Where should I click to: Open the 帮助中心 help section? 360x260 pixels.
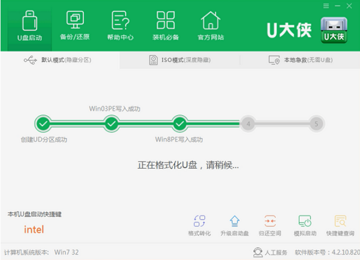(x=120, y=26)
